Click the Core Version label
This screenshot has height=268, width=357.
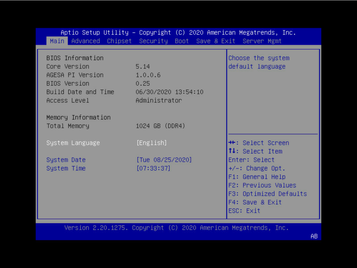pos(68,66)
